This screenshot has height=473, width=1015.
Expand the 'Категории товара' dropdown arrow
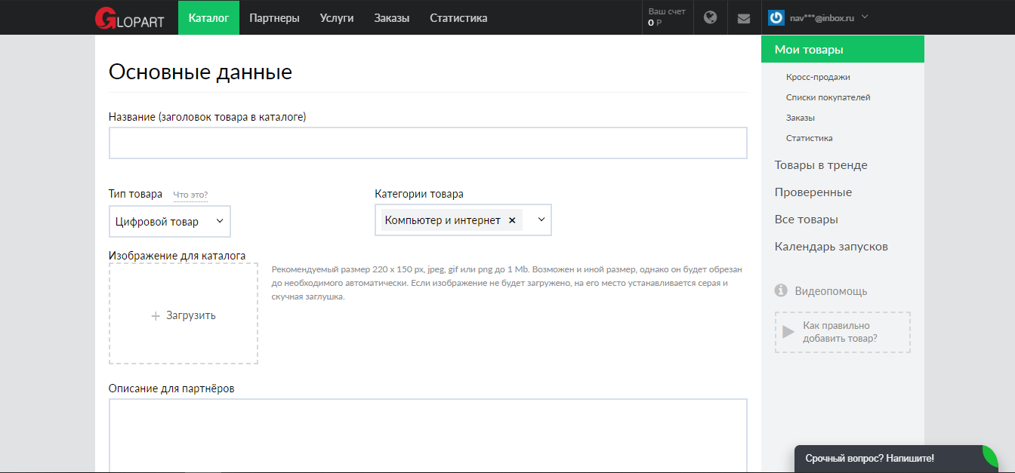pyautogui.click(x=541, y=220)
